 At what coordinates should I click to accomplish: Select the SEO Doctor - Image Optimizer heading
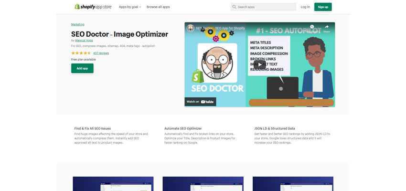coord(119,34)
